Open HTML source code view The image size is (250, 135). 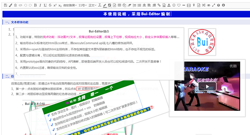tap(20, 5)
